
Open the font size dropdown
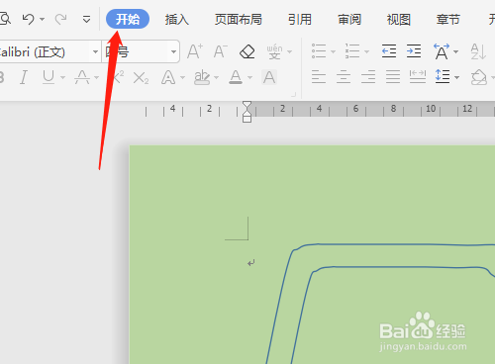click(x=173, y=51)
